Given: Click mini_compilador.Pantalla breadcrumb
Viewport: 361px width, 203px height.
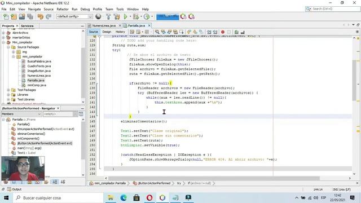Looking at the screenshot, I should coord(110,183).
